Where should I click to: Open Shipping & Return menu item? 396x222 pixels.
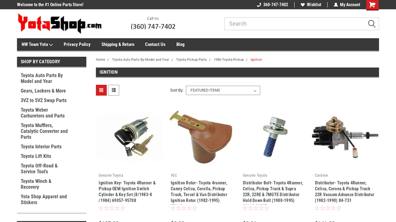coord(118,44)
